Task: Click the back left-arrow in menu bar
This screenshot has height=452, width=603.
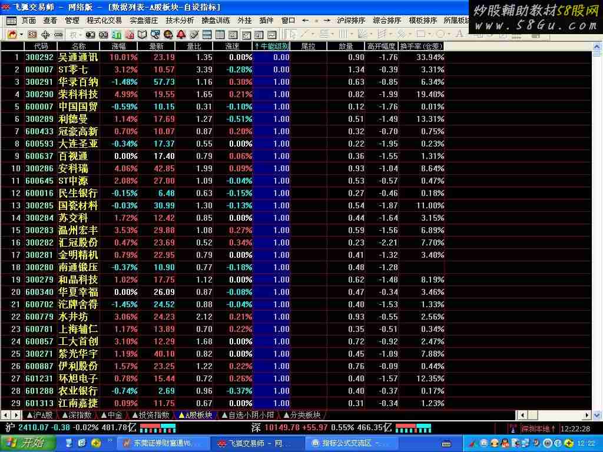Action: (306, 21)
